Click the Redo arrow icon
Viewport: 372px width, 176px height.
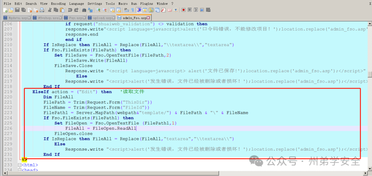pyautogui.click(x=77, y=10)
